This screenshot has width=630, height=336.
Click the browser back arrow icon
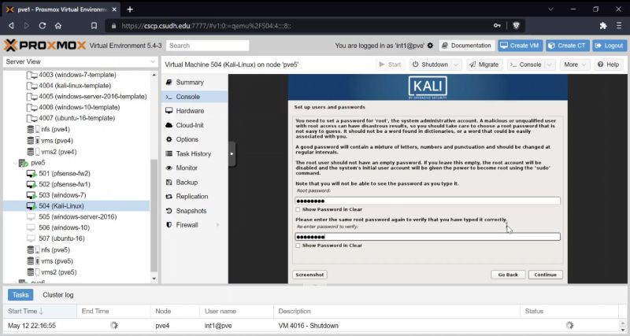11,26
